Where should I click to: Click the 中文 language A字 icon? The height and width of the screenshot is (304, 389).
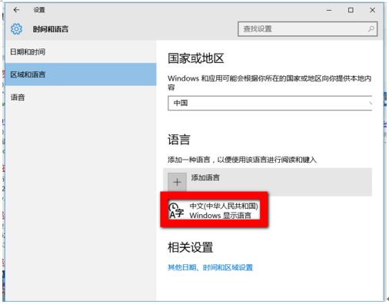click(x=176, y=211)
